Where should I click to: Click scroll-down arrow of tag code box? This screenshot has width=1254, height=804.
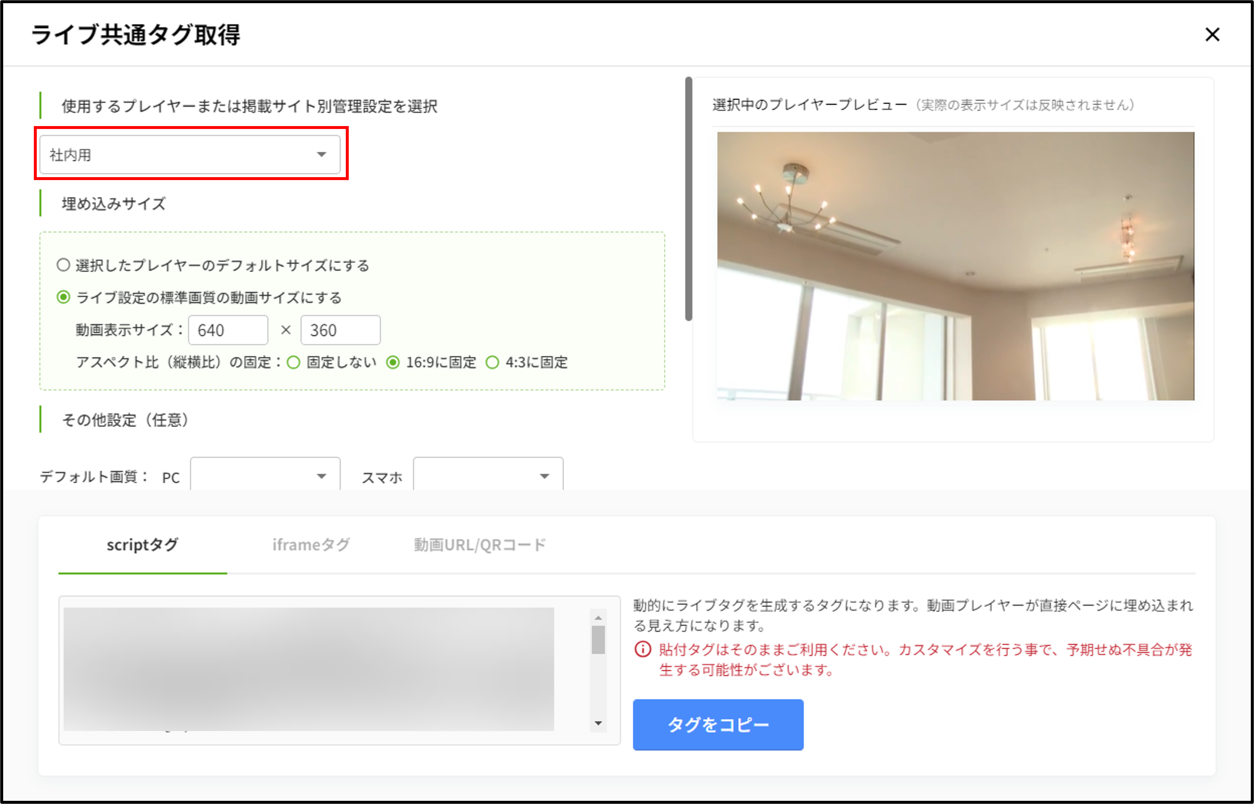click(598, 724)
